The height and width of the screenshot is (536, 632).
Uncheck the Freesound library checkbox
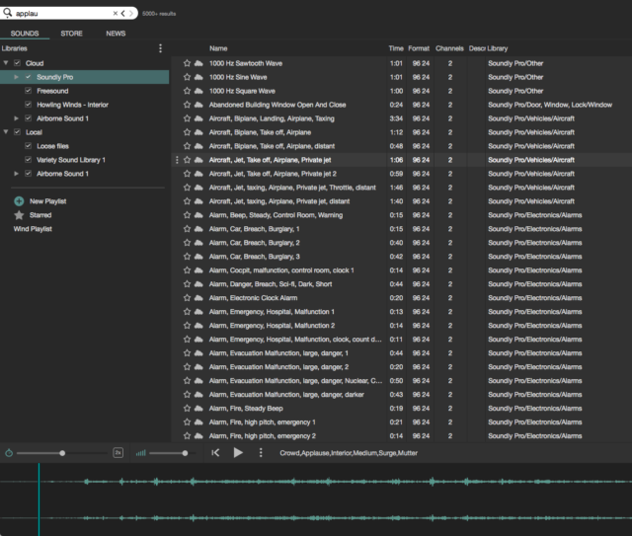tap(29, 91)
